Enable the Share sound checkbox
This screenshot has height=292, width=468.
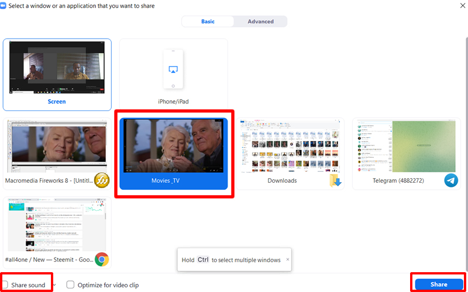tap(4, 285)
